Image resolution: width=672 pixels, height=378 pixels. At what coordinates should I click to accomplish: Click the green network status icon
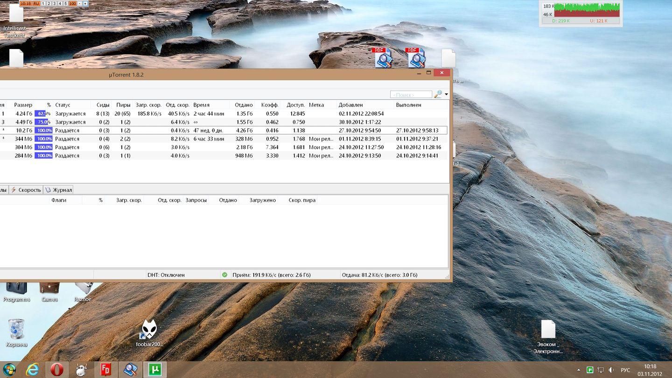pos(224,275)
